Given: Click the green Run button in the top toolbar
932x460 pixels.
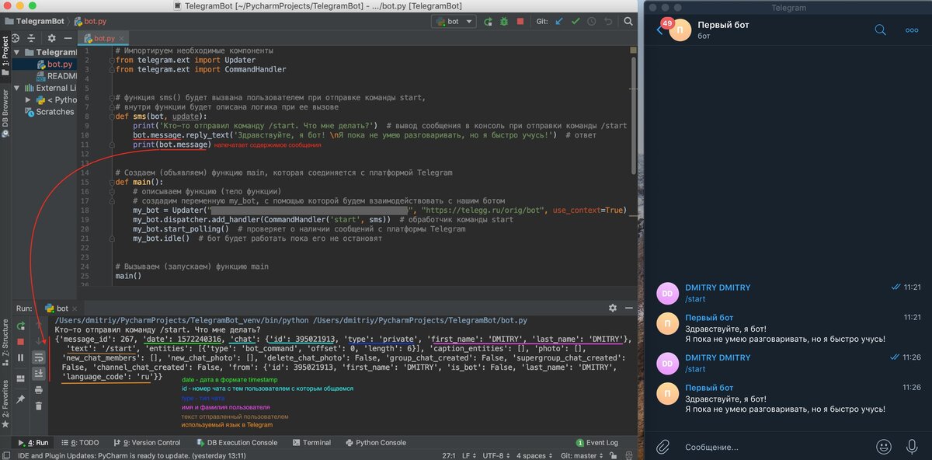Looking at the screenshot, I should [x=488, y=22].
